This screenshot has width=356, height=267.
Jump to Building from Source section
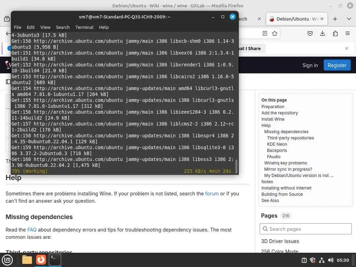pyautogui.click(x=282, y=194)
